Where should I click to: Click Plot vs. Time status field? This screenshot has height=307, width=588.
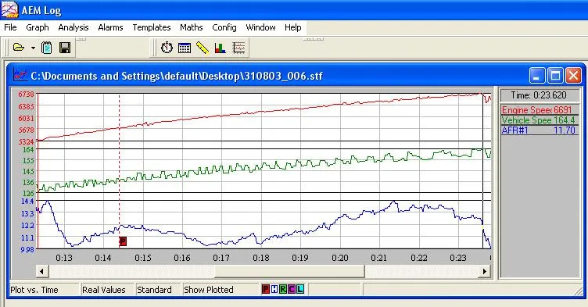tap(44, 289)
